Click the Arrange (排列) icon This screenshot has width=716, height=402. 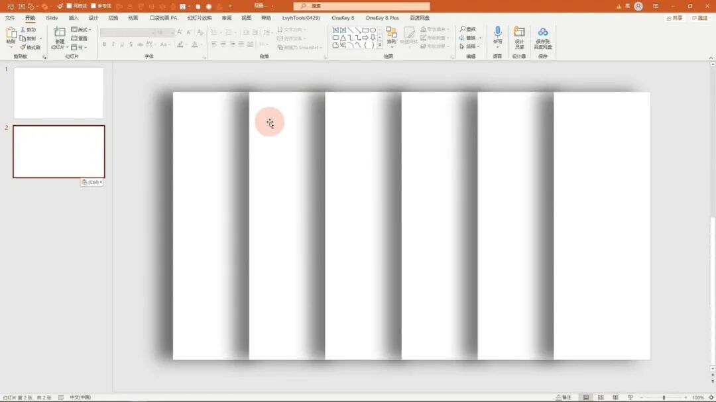[391, 32]
